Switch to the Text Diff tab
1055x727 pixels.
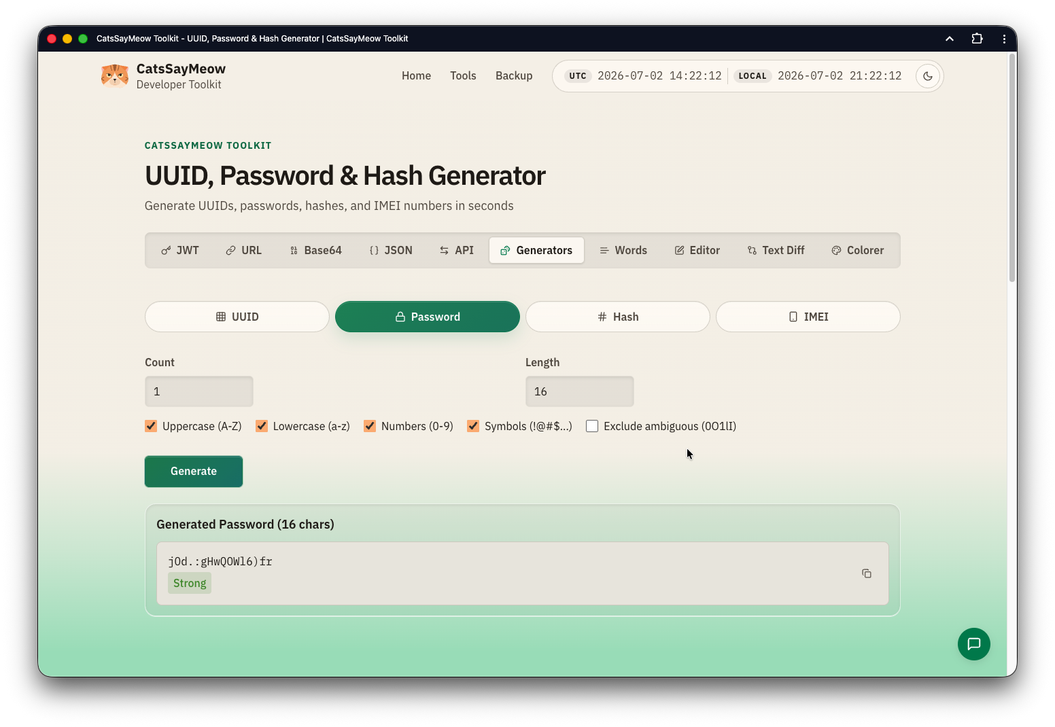click(x=776, y=250)
